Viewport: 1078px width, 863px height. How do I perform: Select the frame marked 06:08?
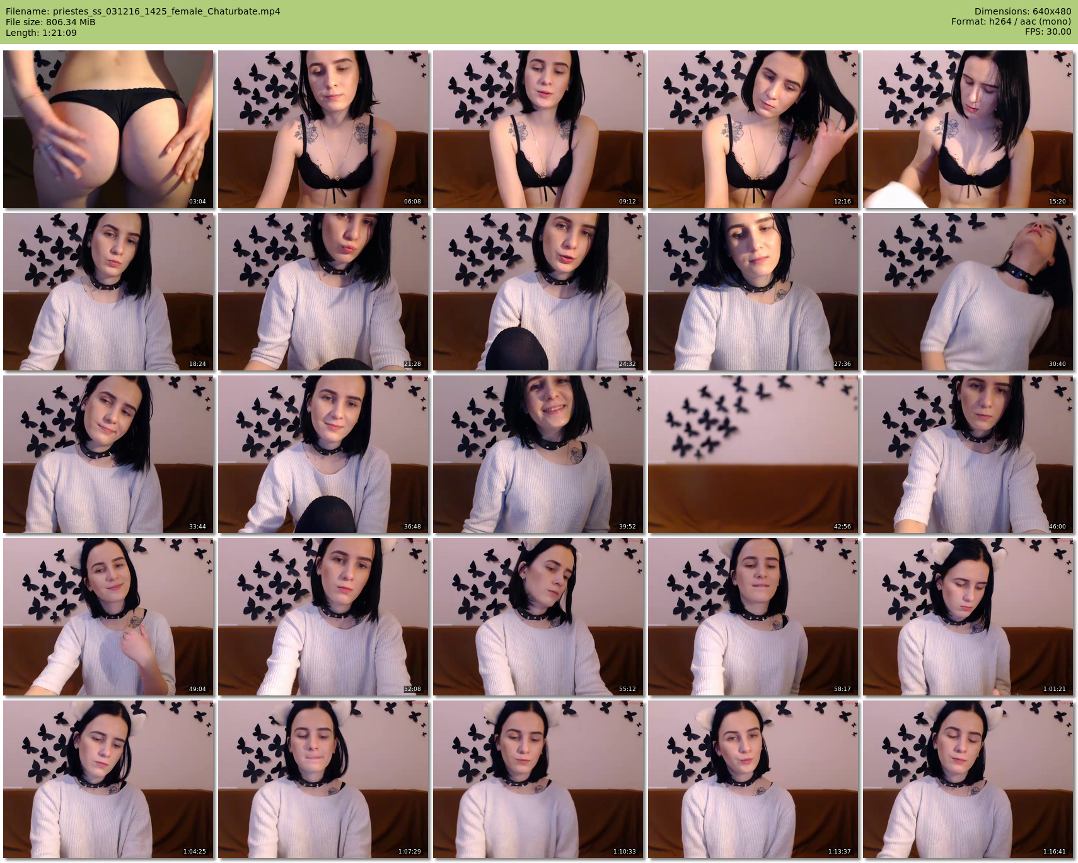323,129
